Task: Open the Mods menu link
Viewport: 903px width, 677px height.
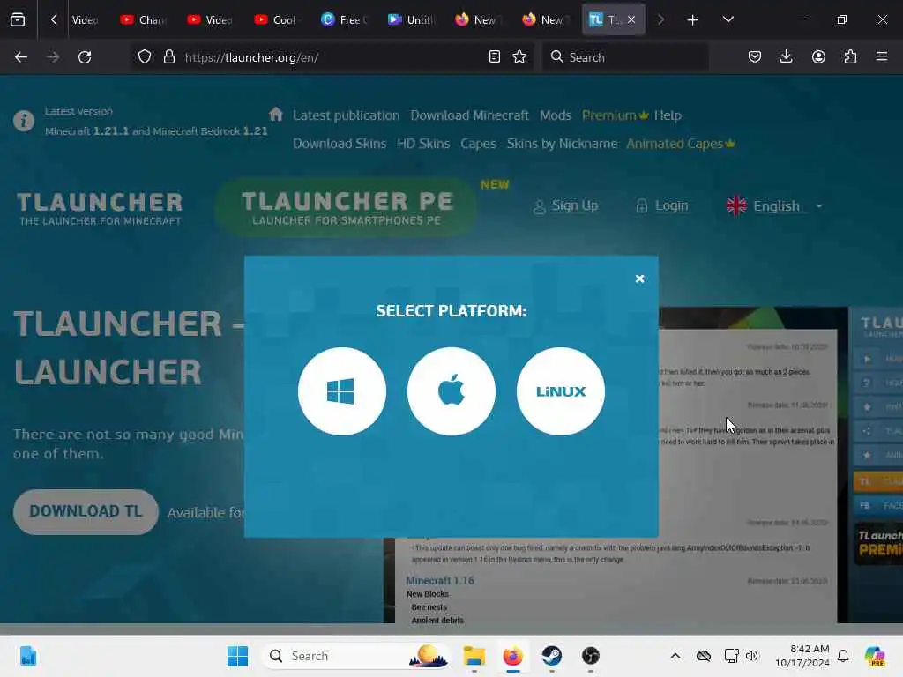Action: pos(556,115)
